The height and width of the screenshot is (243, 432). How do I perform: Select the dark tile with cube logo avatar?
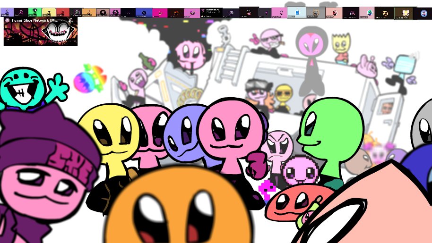[x=231, y=13]
